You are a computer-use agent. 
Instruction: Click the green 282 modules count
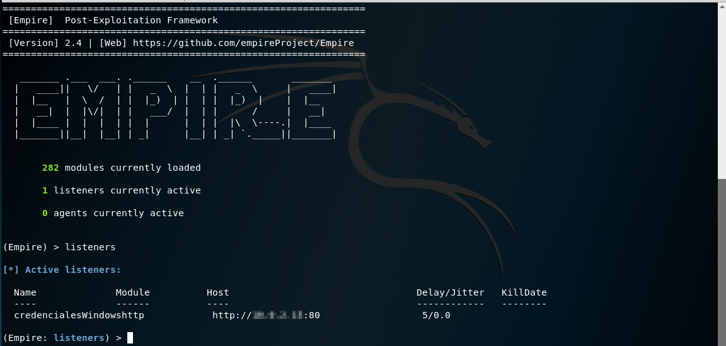point(50,168)
